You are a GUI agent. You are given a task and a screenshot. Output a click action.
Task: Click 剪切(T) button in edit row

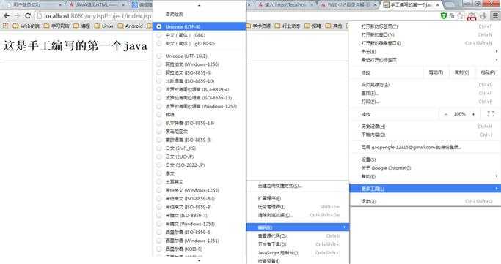[436, 72]
